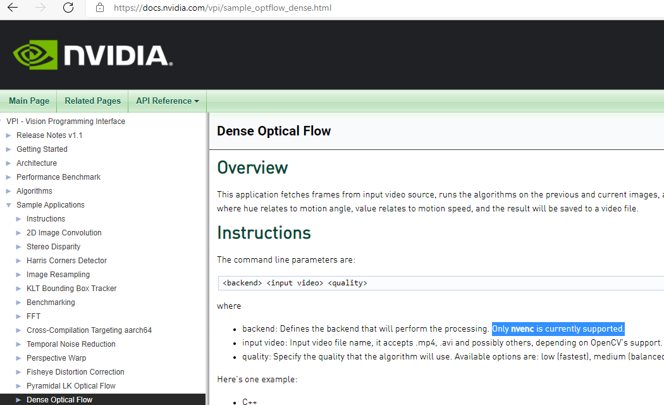Expand the Algorithms tree arrow

pos(9,191)
